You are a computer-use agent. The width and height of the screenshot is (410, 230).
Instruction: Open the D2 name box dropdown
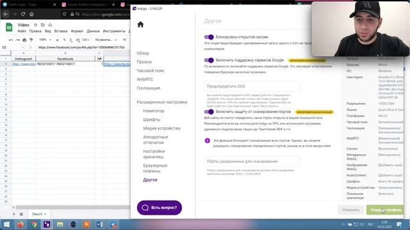click(22, 47)
